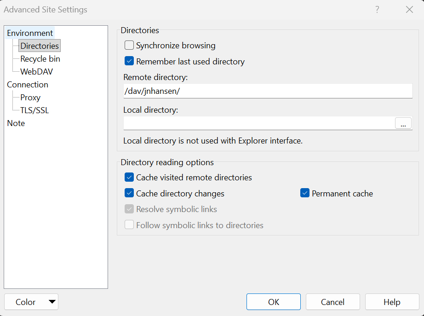The width and height of the screenshot is (424, 316).
Task: Click the Help button
Action: click(x=392, y=302)
